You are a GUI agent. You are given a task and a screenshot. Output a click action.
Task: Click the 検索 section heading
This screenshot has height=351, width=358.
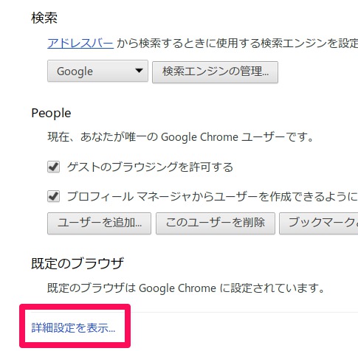(x=44, y=18)
